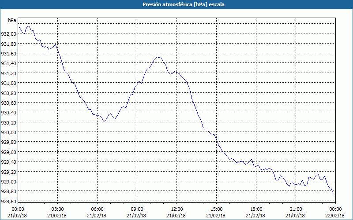Viewport: 353px width, 220px height.
Task: Click the pressure curve peak near 10:30
Action: [x=158, y=57]
